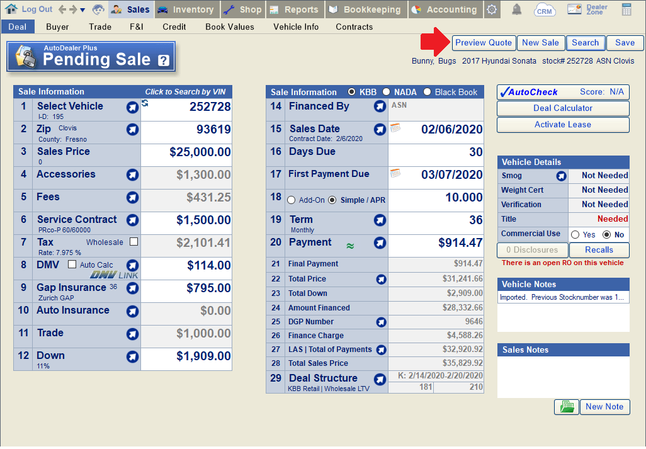Image resolution: width=646 pixels, height=449 pixels.
Task: Click the Sales Price field $25,000.00
Action: coord(186,155)
